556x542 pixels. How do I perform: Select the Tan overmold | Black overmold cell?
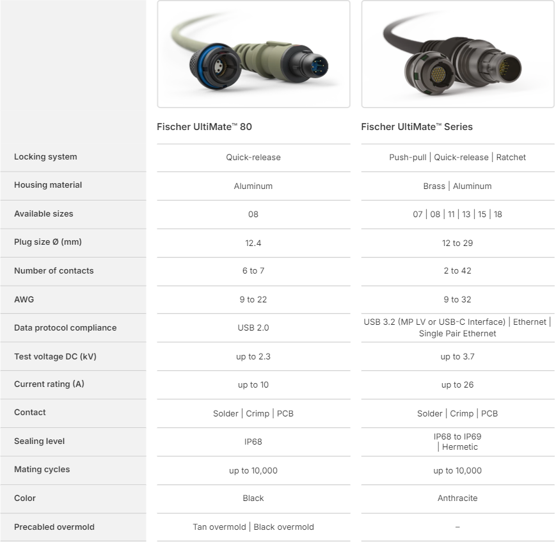(x=253, y=527)
